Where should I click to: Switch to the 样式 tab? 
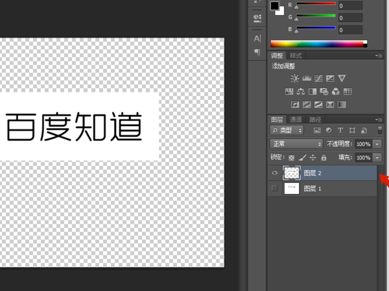point(296,56)
